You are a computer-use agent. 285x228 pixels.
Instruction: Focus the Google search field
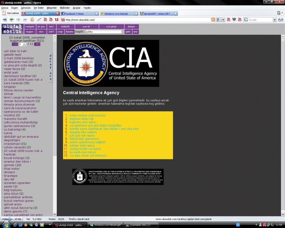coord(261,20)
